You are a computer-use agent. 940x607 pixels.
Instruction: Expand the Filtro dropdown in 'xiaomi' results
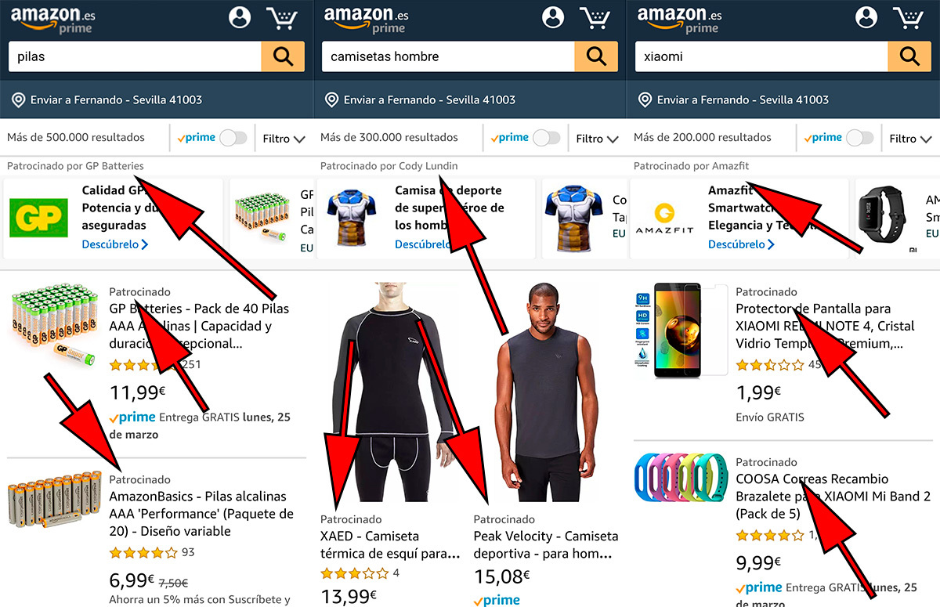point(910,139)
